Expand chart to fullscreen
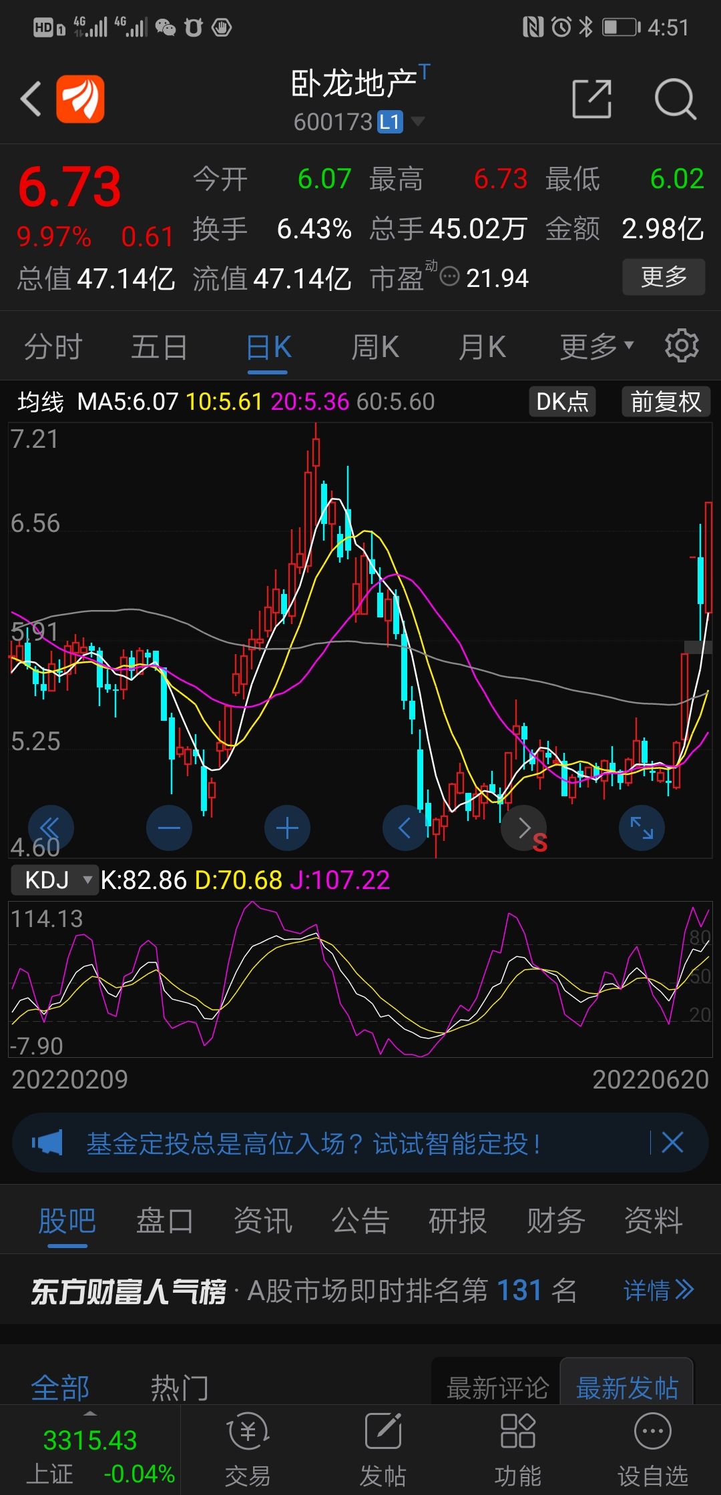This screenshot has width=721, height=1495. [642, 828]
